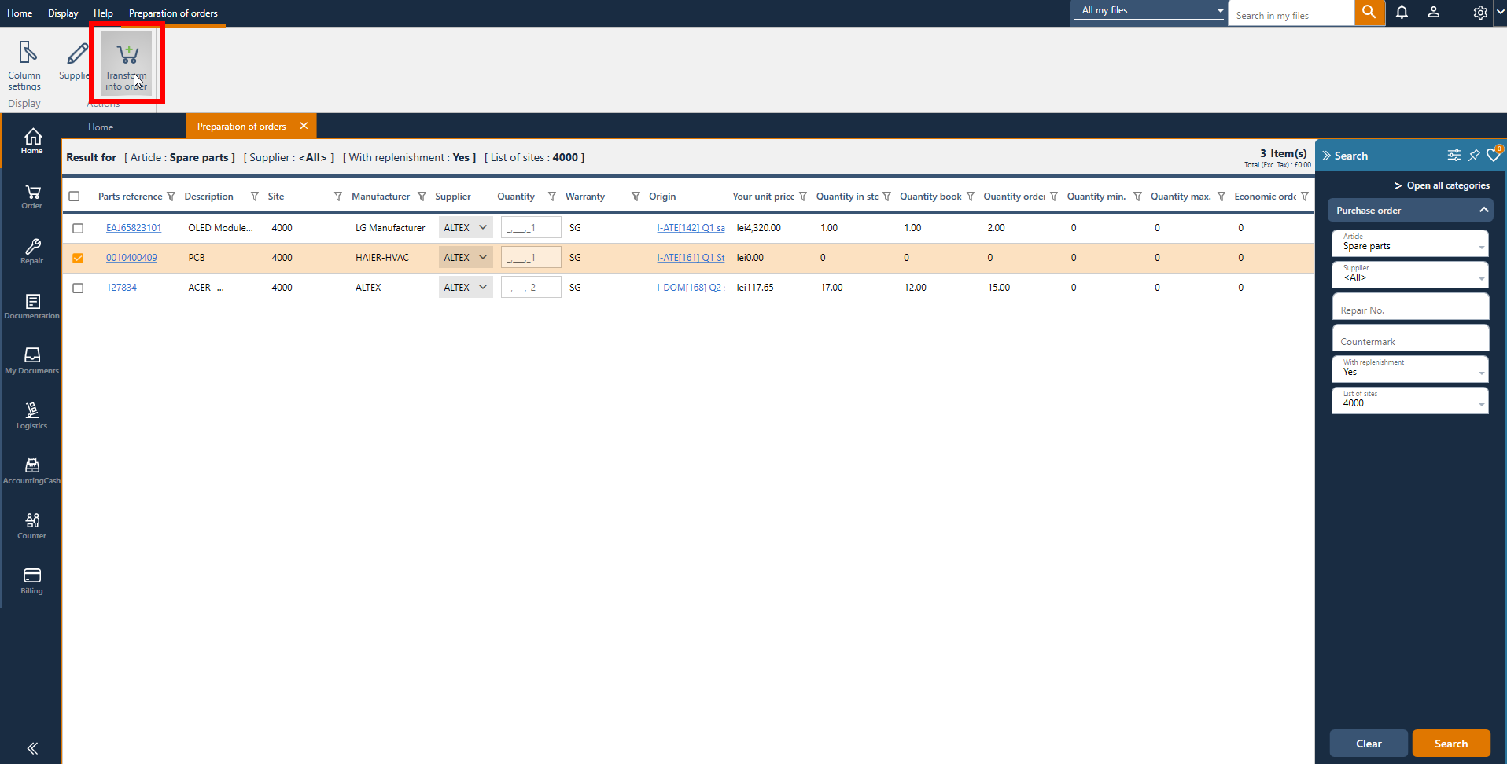
Task: Check the row for EAJ65823101
Action: [78, 228]
